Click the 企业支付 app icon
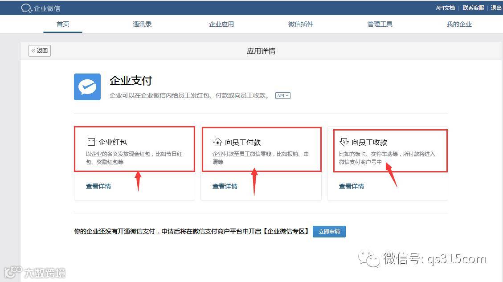Image resolution: width=503 pixels, height=282 pixels. pos(87,86)
